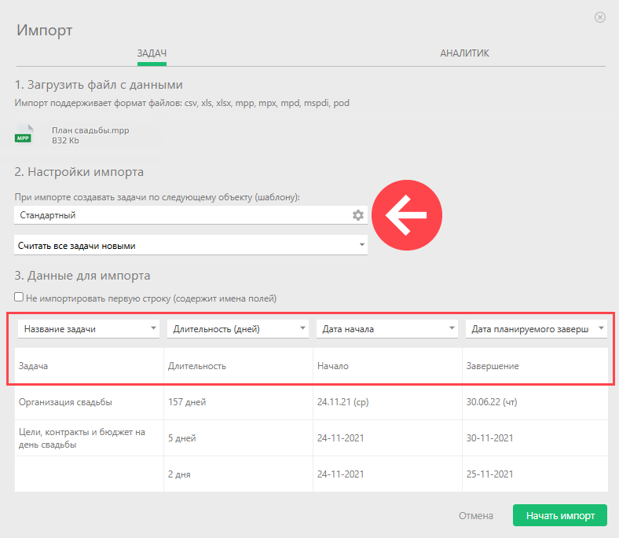619x538 pixels.
Task: Select the '25-11-2021' cell
Action: coord(535,474)
